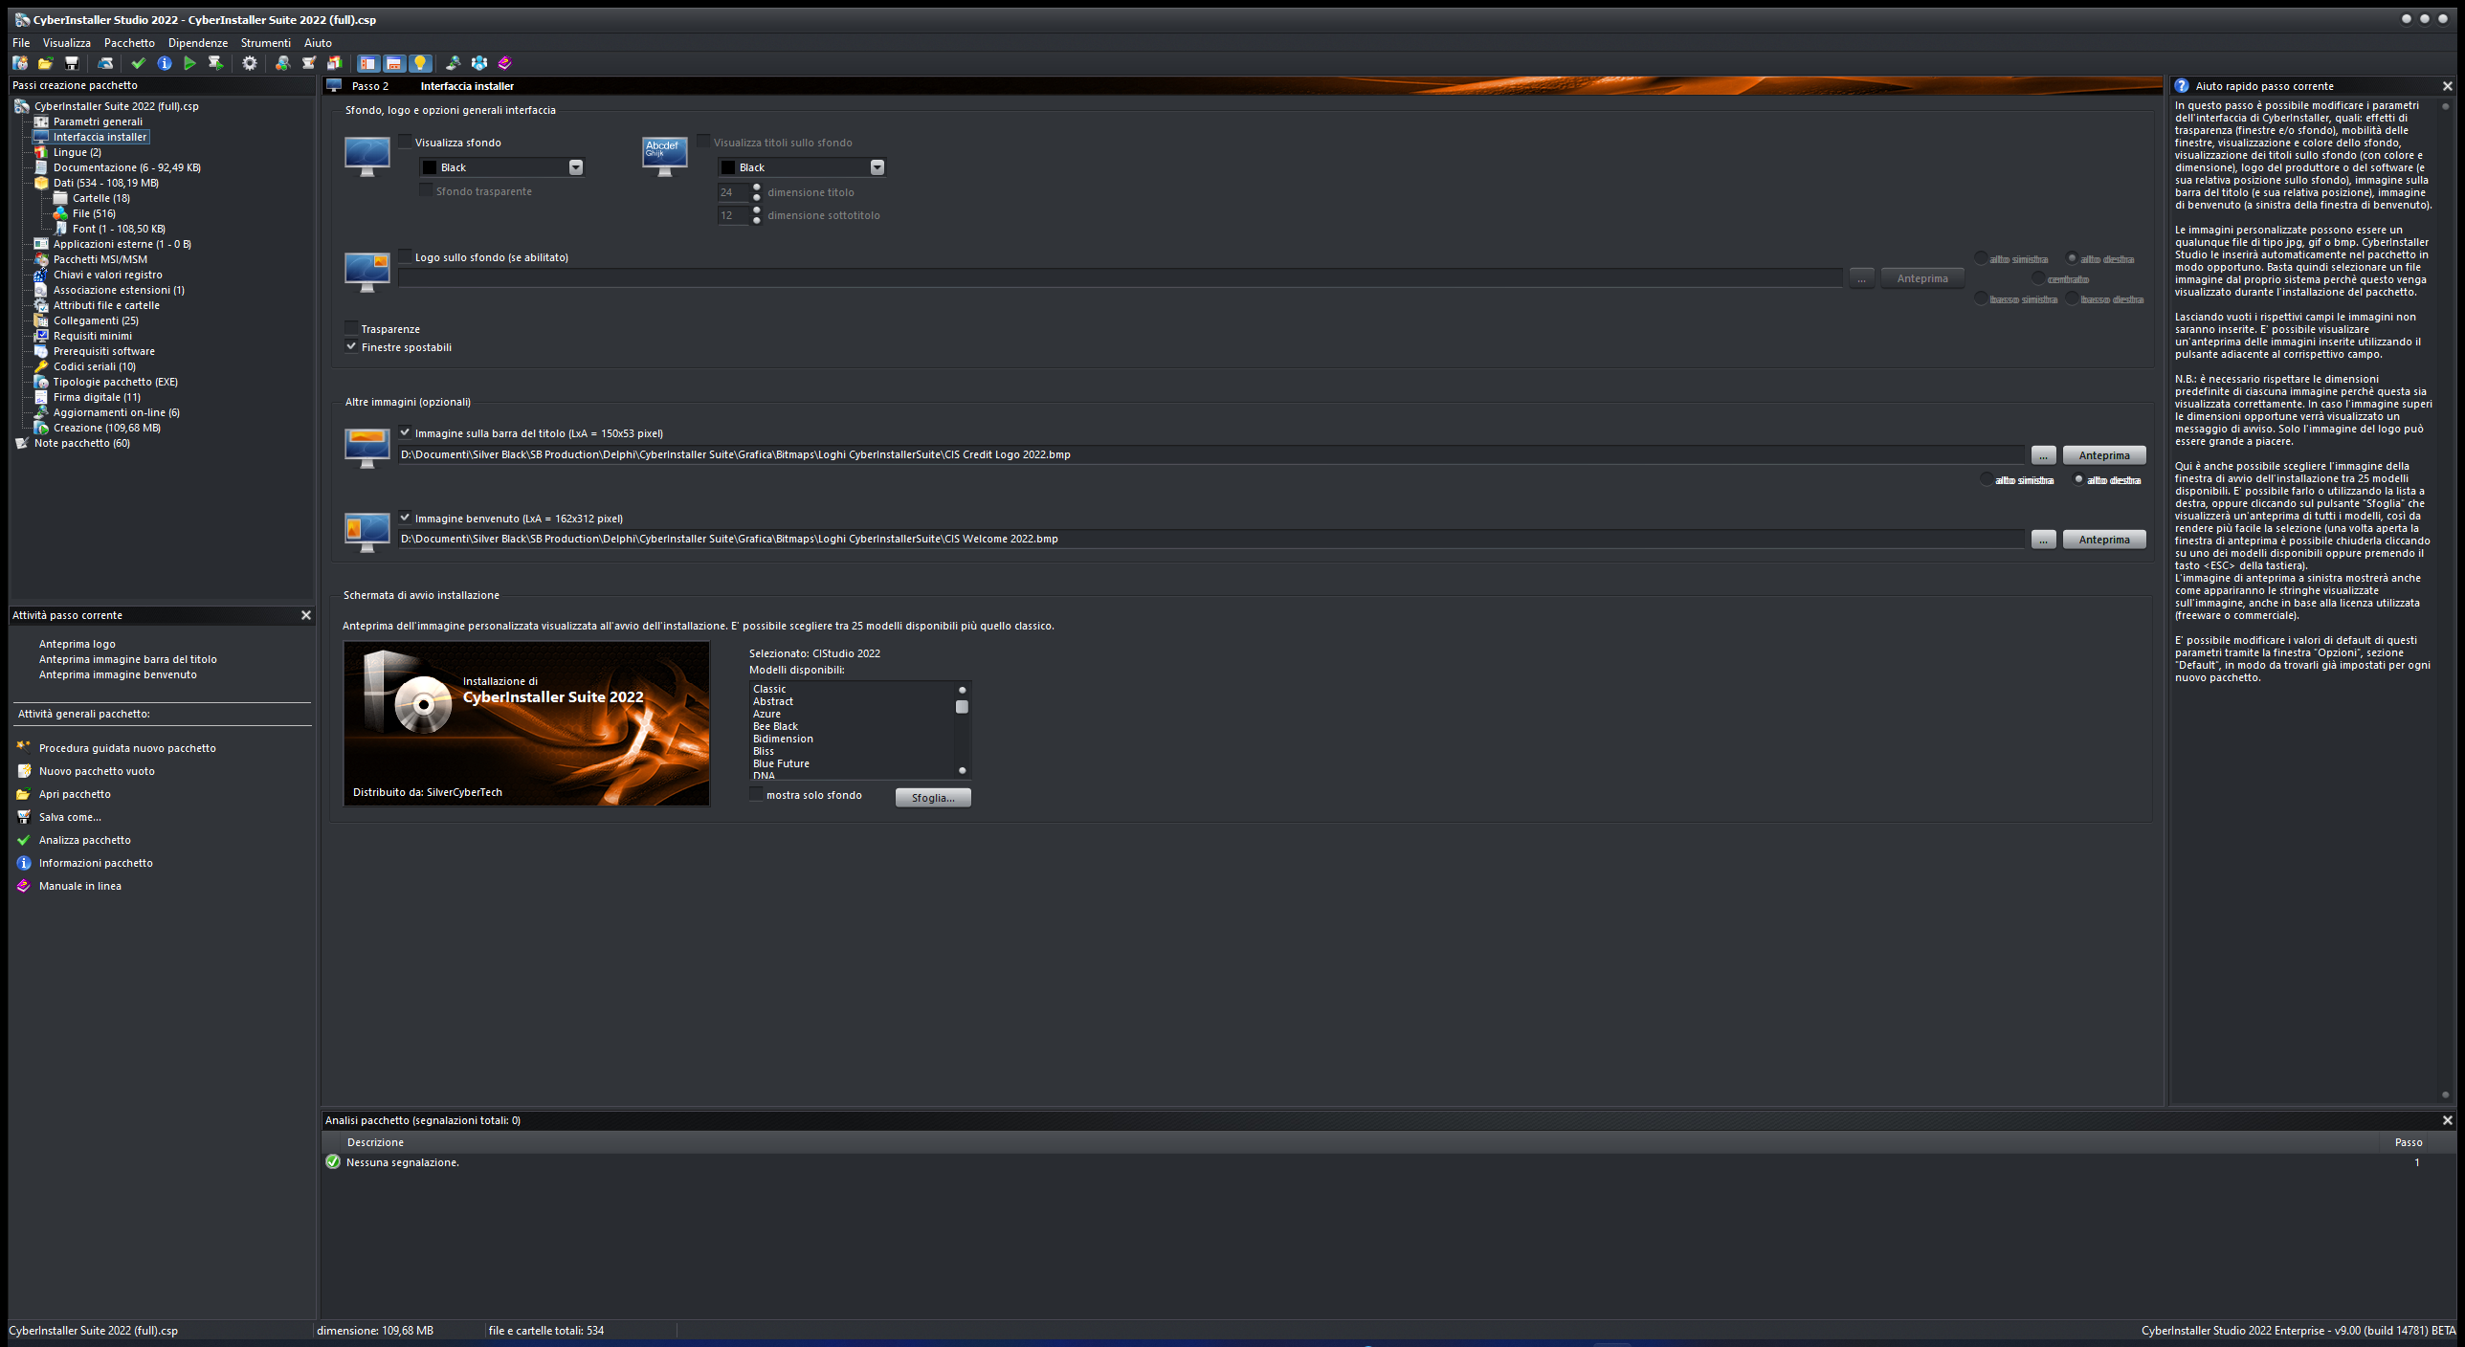Screen dimensions: 2465x1347
Task: Select Chiavi e valori registro tree item
Action: (108, 275)
